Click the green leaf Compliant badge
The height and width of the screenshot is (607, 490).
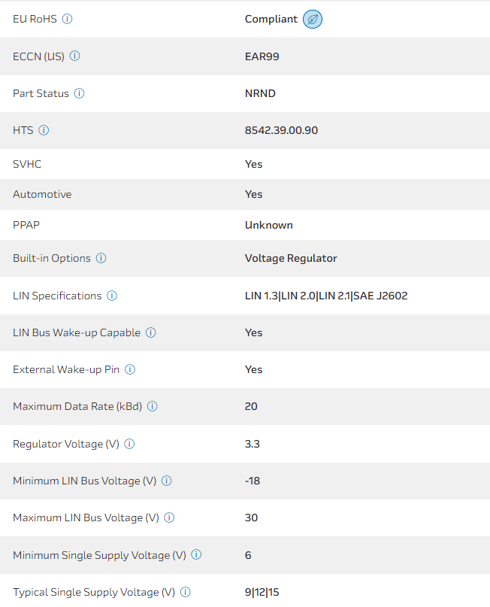click(313, 20)
